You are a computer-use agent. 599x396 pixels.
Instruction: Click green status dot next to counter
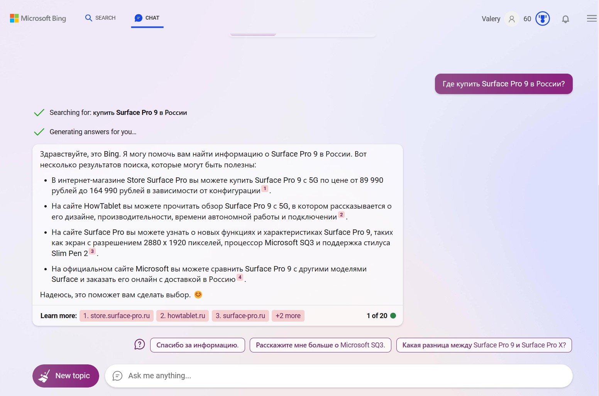coord(393,315)
